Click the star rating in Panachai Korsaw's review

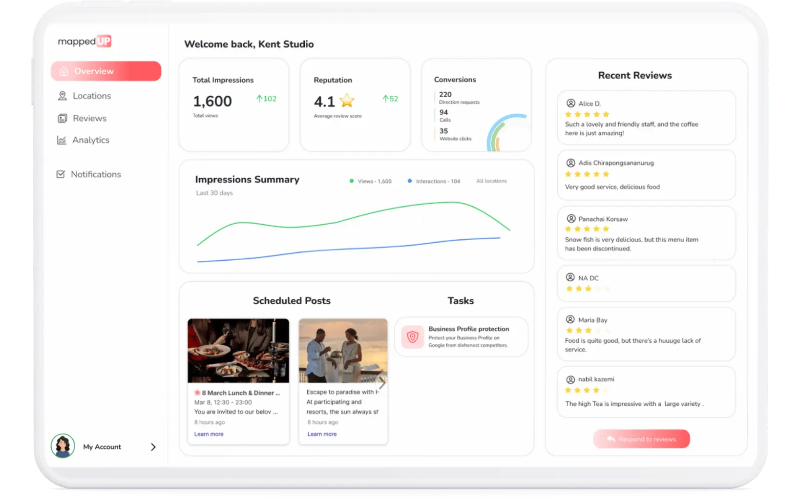pos(587,229)
